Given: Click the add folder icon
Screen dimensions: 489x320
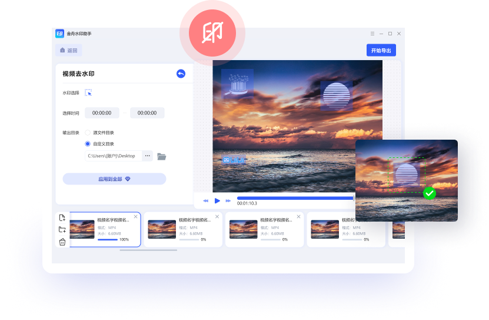Looking at the screenshot, I should tap(62, 230).
